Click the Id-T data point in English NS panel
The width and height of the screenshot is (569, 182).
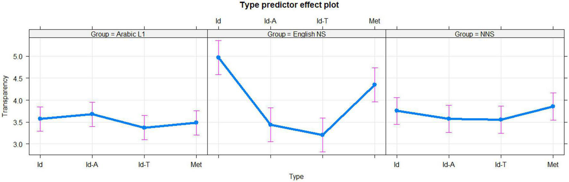pos(322,135)
